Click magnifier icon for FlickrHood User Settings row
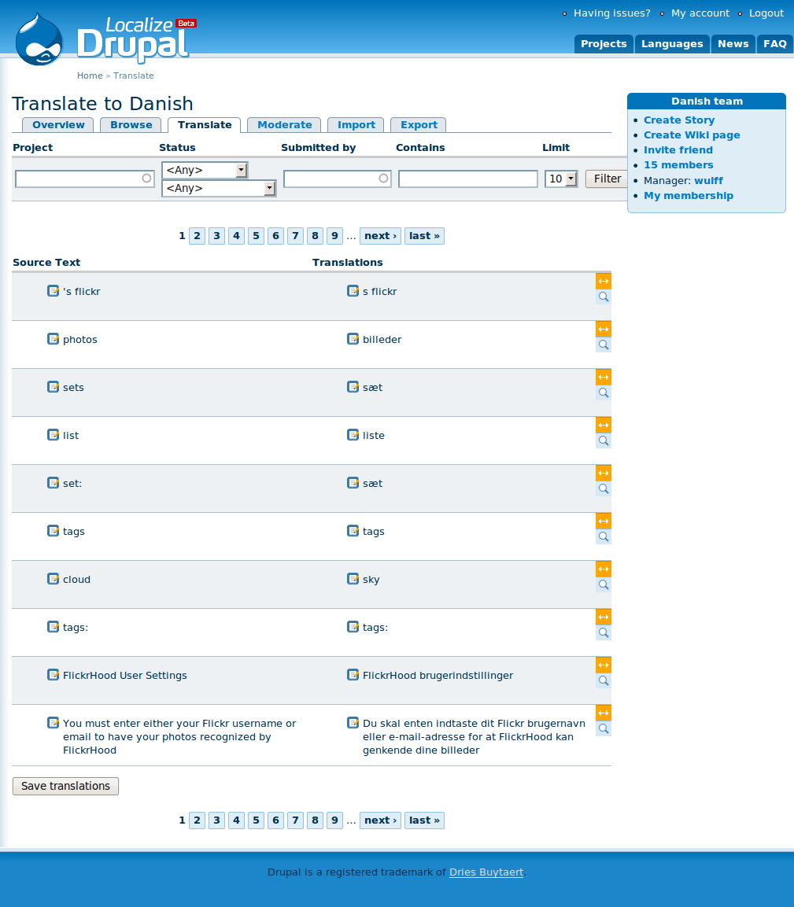The width and height of the screenshot is (794, 907). click(604, 680)
